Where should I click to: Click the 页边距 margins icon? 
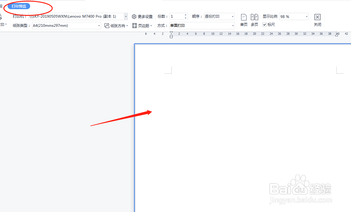(x=134, y=26)
